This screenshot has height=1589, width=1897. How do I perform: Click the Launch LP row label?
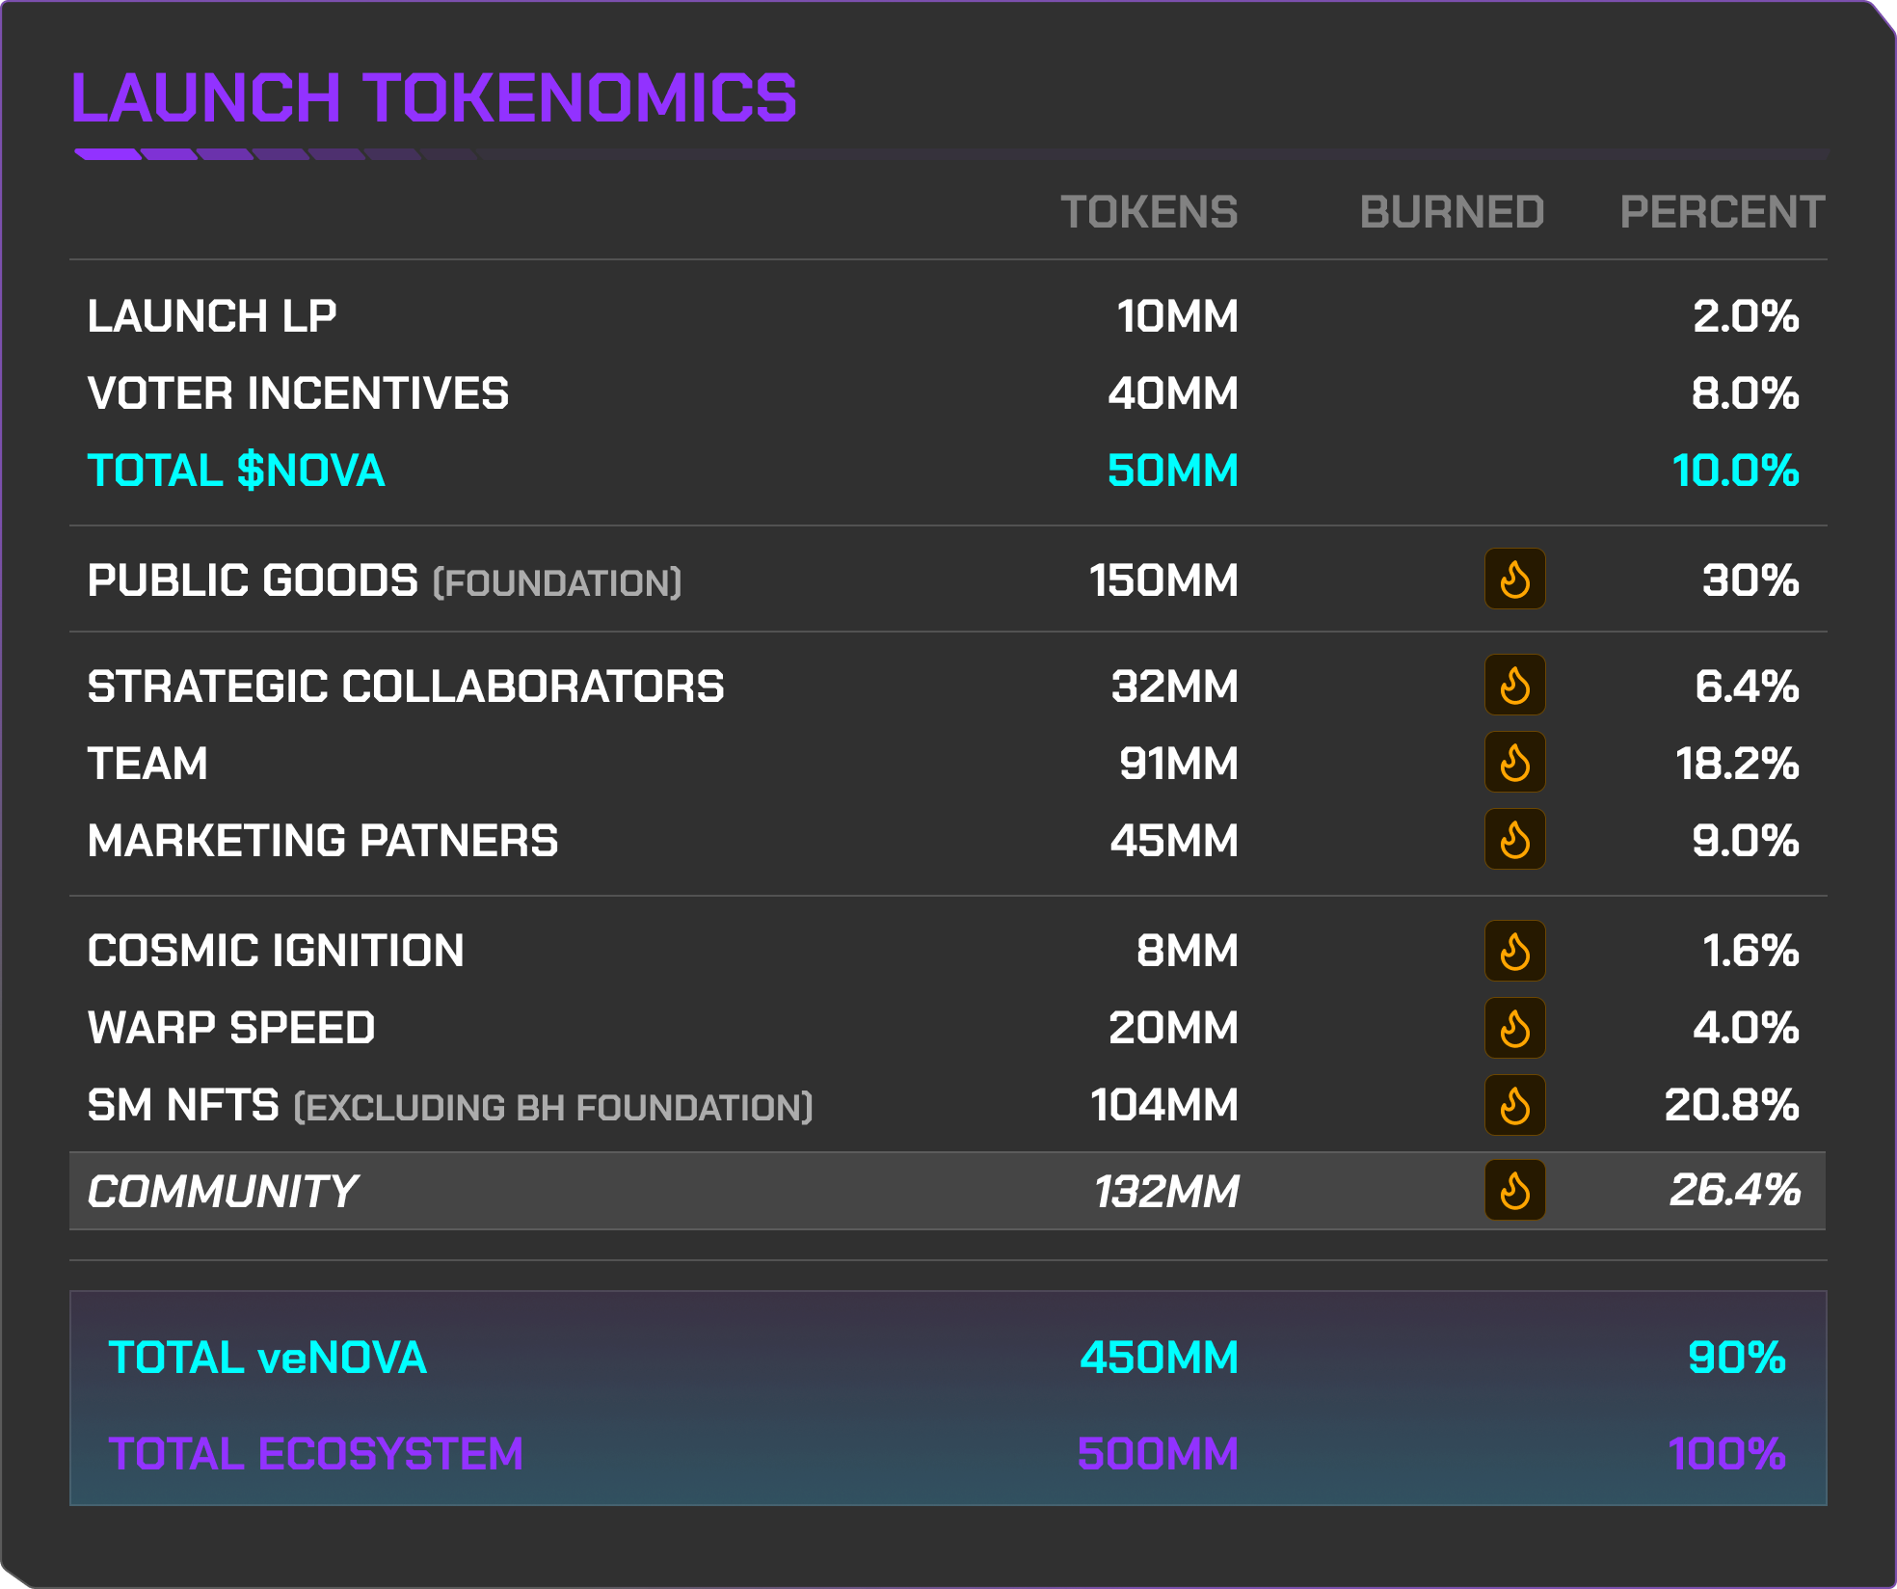pos(212,317)
